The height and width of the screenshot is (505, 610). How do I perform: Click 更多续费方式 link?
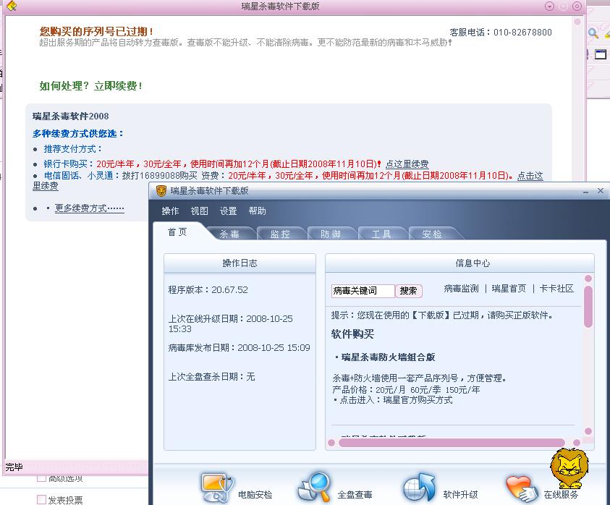(90, 208)
